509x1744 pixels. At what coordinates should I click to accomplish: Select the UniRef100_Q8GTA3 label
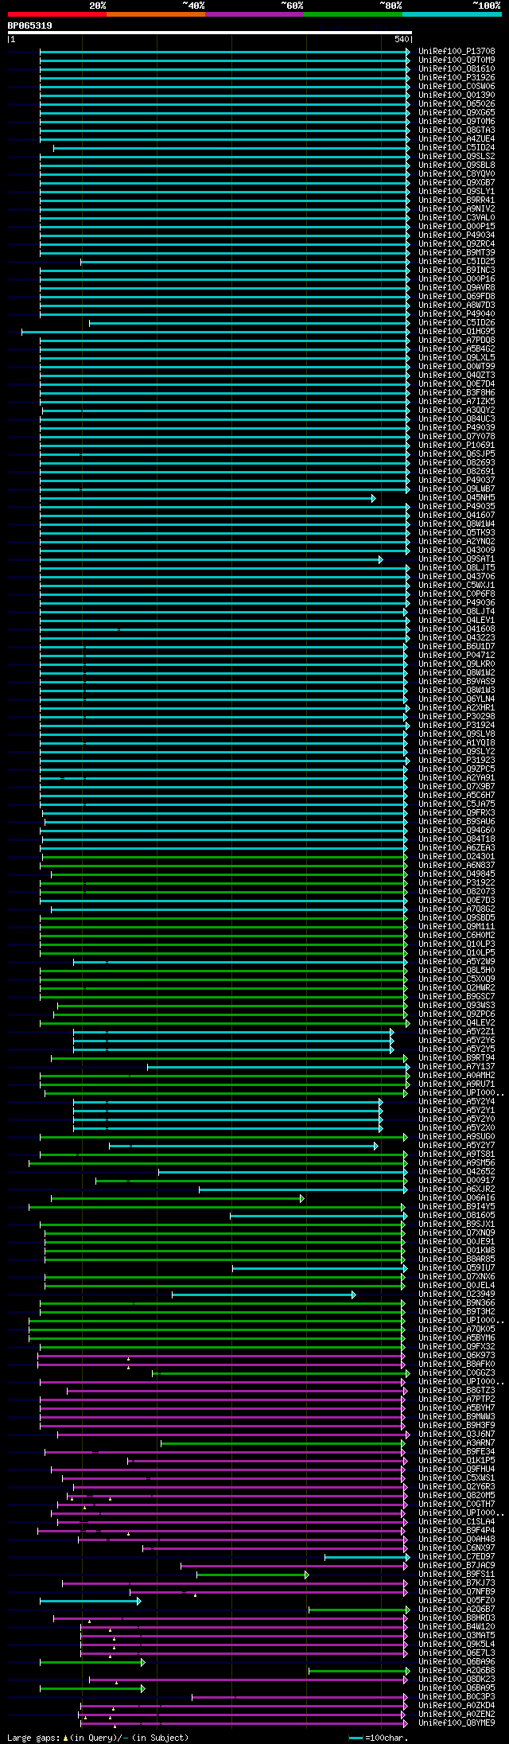click(x=457, y=130)
